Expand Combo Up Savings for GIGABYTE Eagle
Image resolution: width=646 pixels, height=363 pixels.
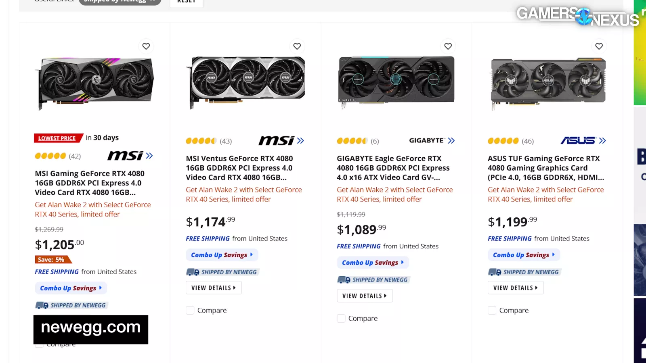click(373, 263)
